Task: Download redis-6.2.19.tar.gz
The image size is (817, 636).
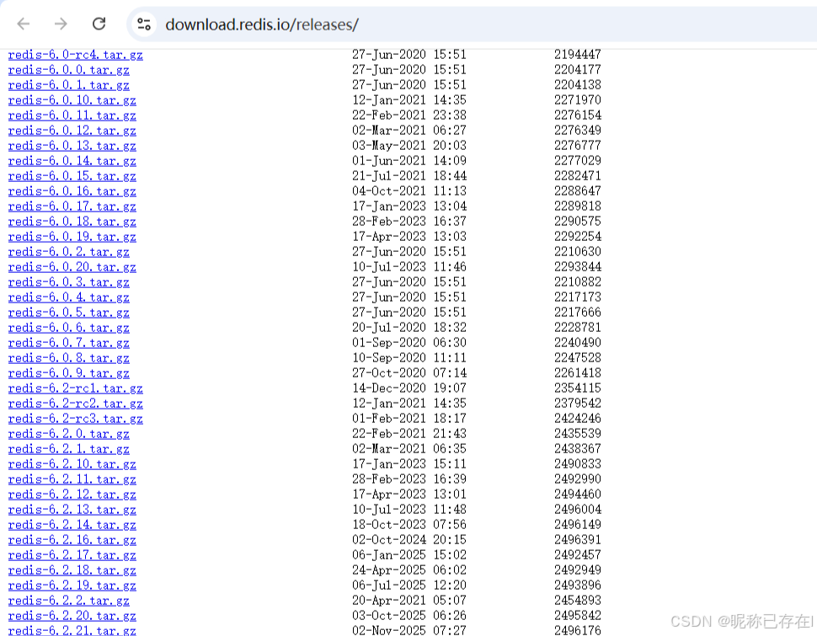Action: [72, 585]
